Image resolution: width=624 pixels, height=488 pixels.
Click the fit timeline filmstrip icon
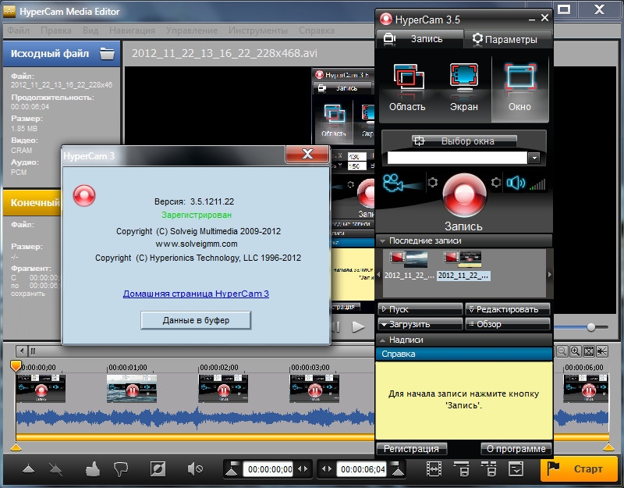coord(589,351)
